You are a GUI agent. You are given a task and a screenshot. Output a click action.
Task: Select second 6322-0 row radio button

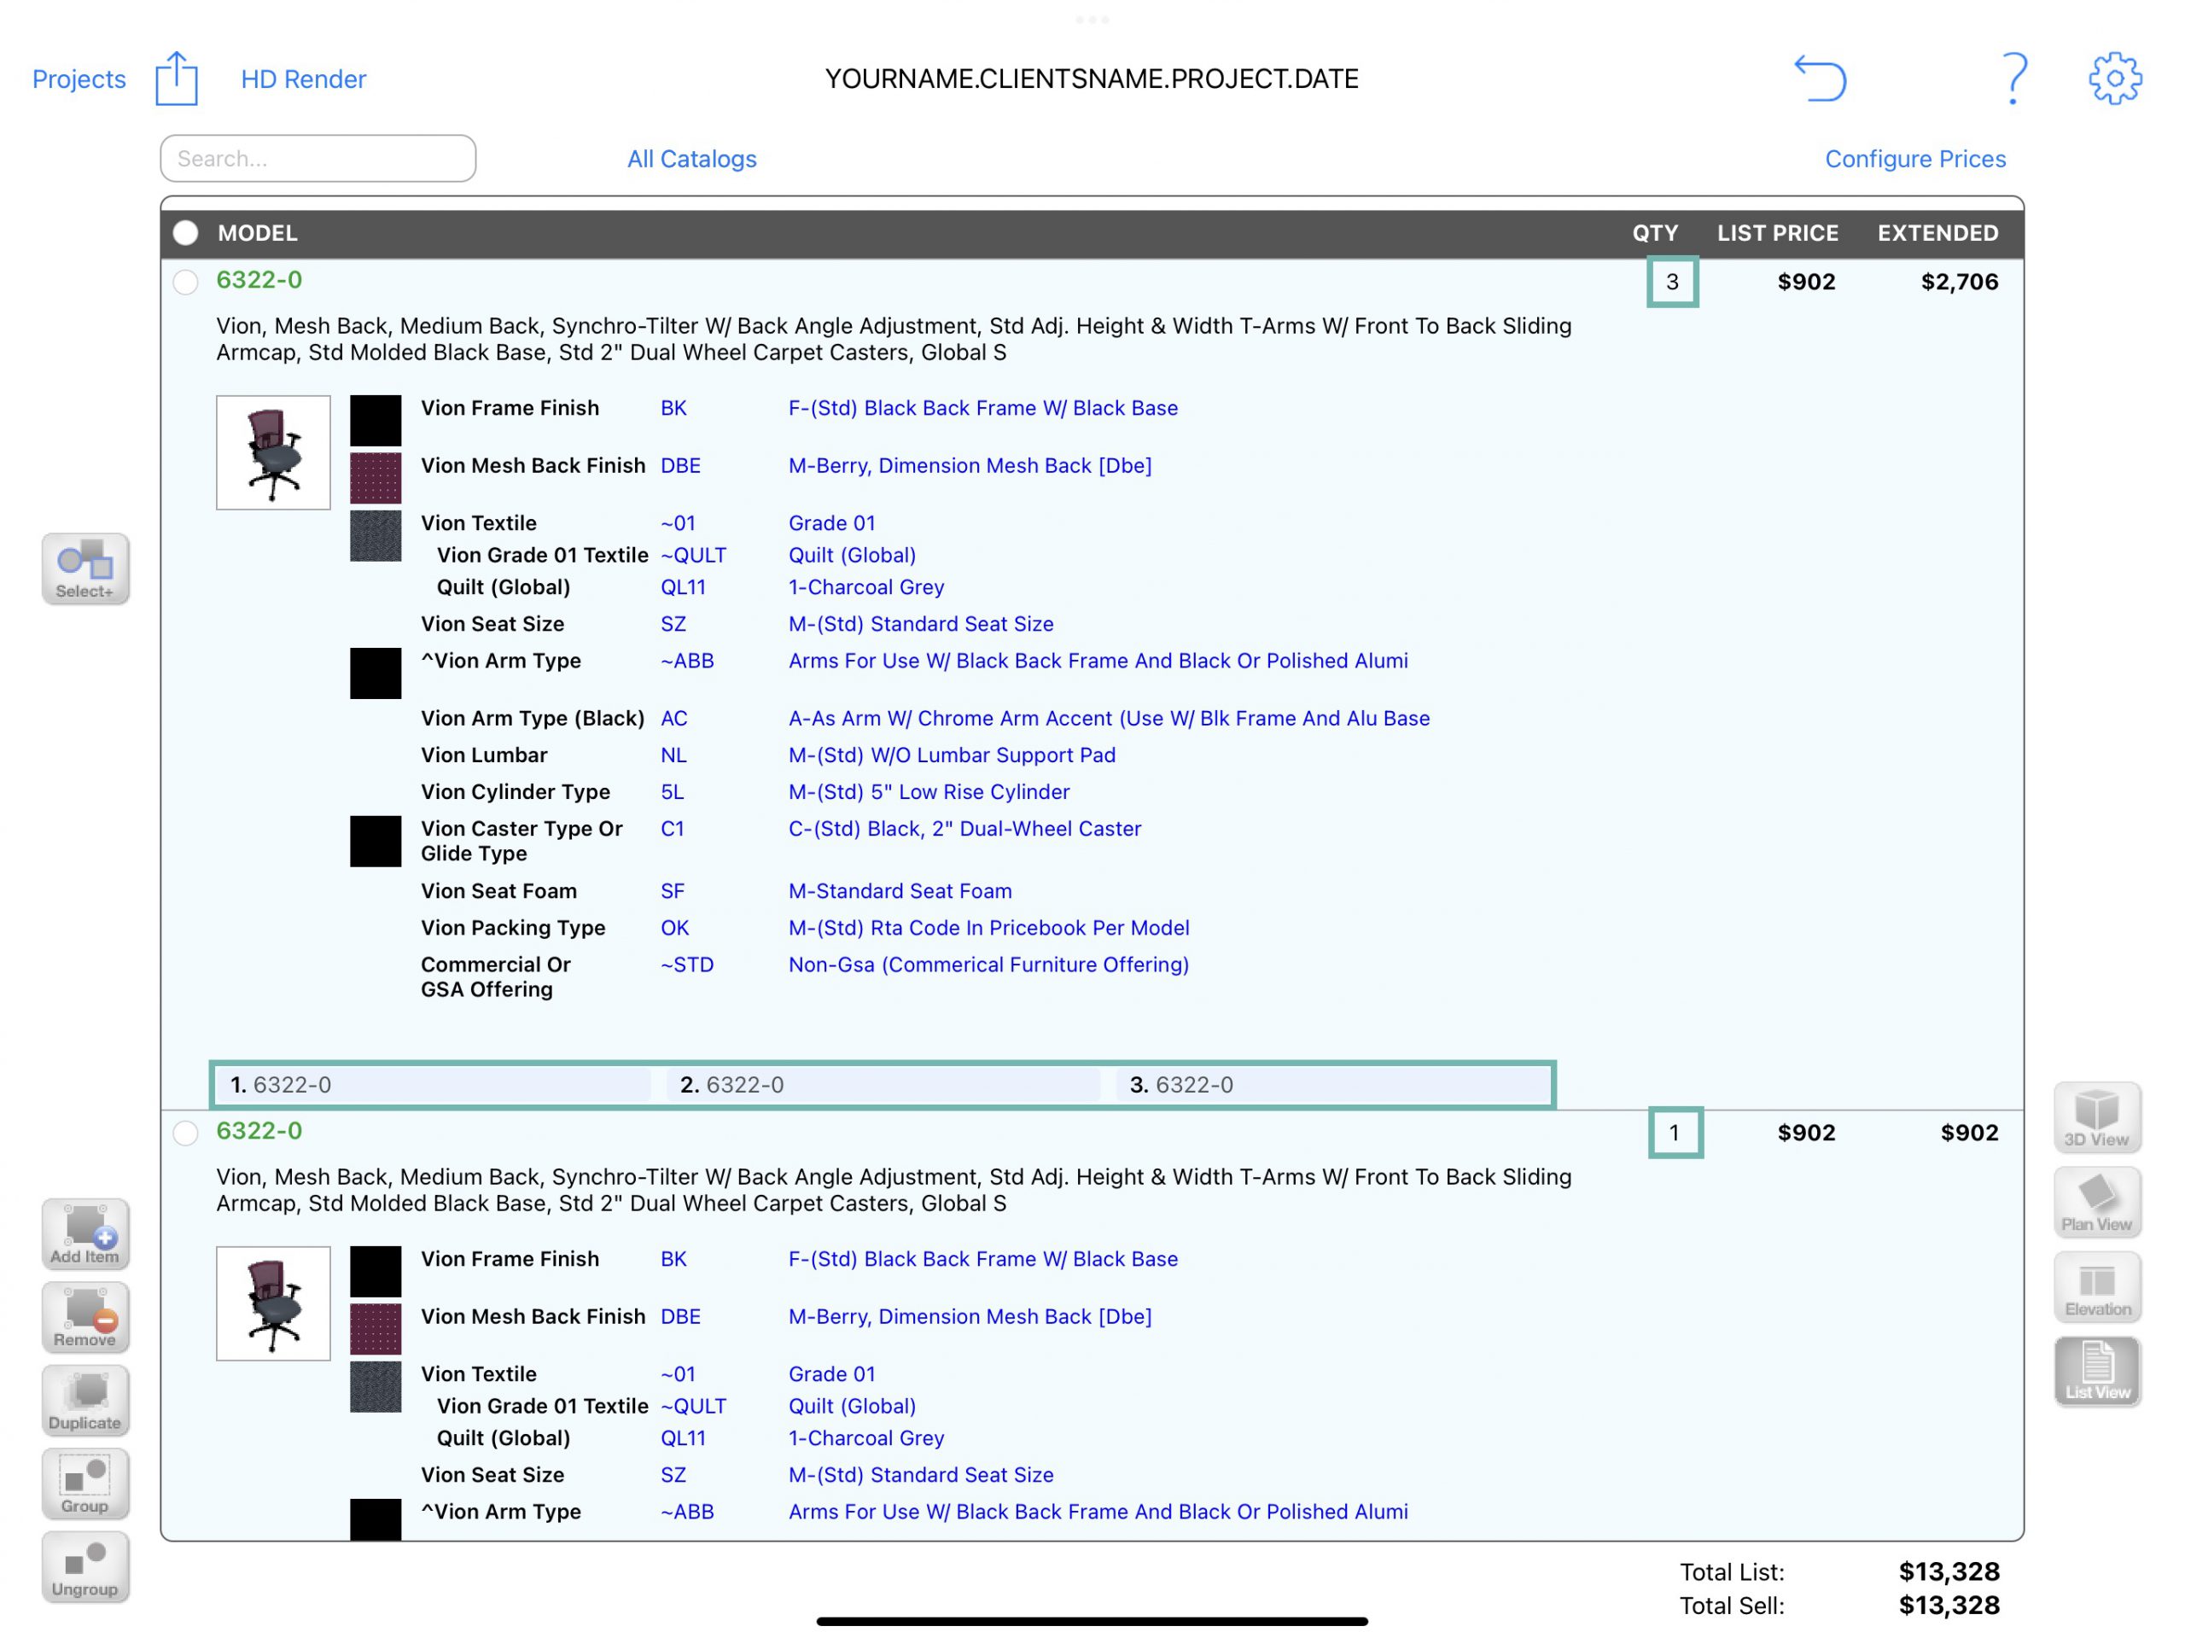coord(186,1132)
